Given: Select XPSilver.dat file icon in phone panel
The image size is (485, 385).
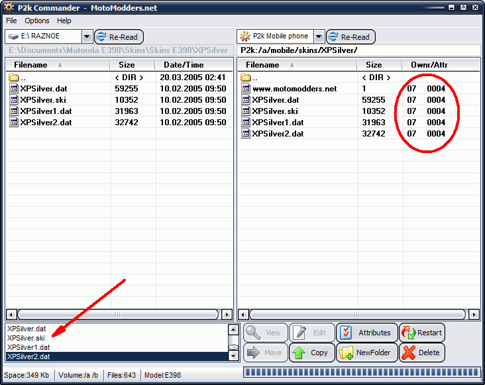Looking at the screenshot, I should (x=246, y=100).
